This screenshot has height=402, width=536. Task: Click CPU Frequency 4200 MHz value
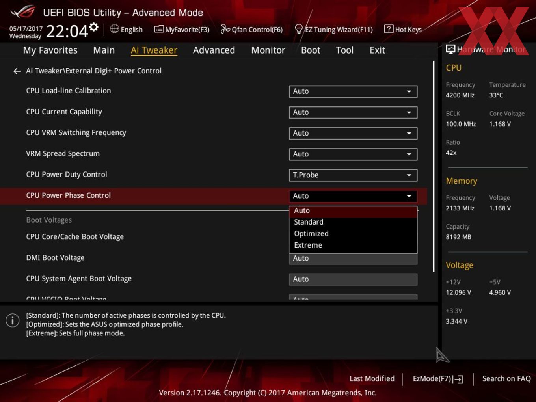460,95
